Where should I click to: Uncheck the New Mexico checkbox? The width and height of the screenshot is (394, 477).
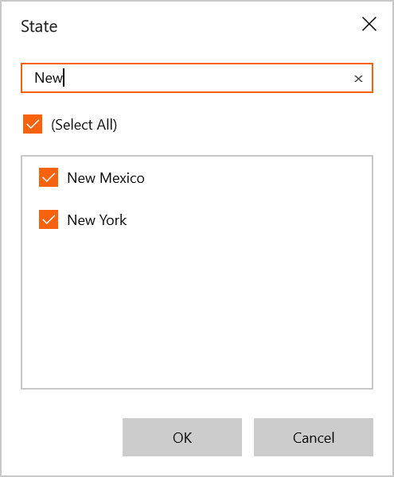pyautogui.click(x=49, y=177)
